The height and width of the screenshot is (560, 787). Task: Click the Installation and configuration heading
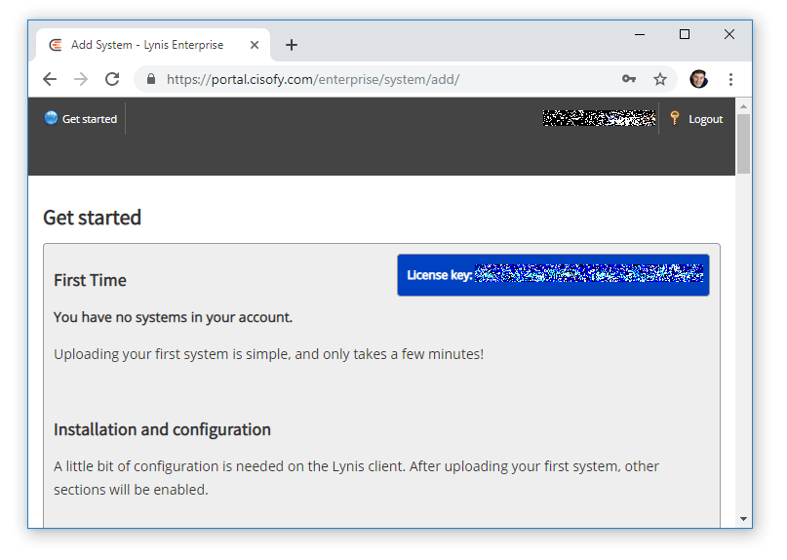tap(162, 430)
